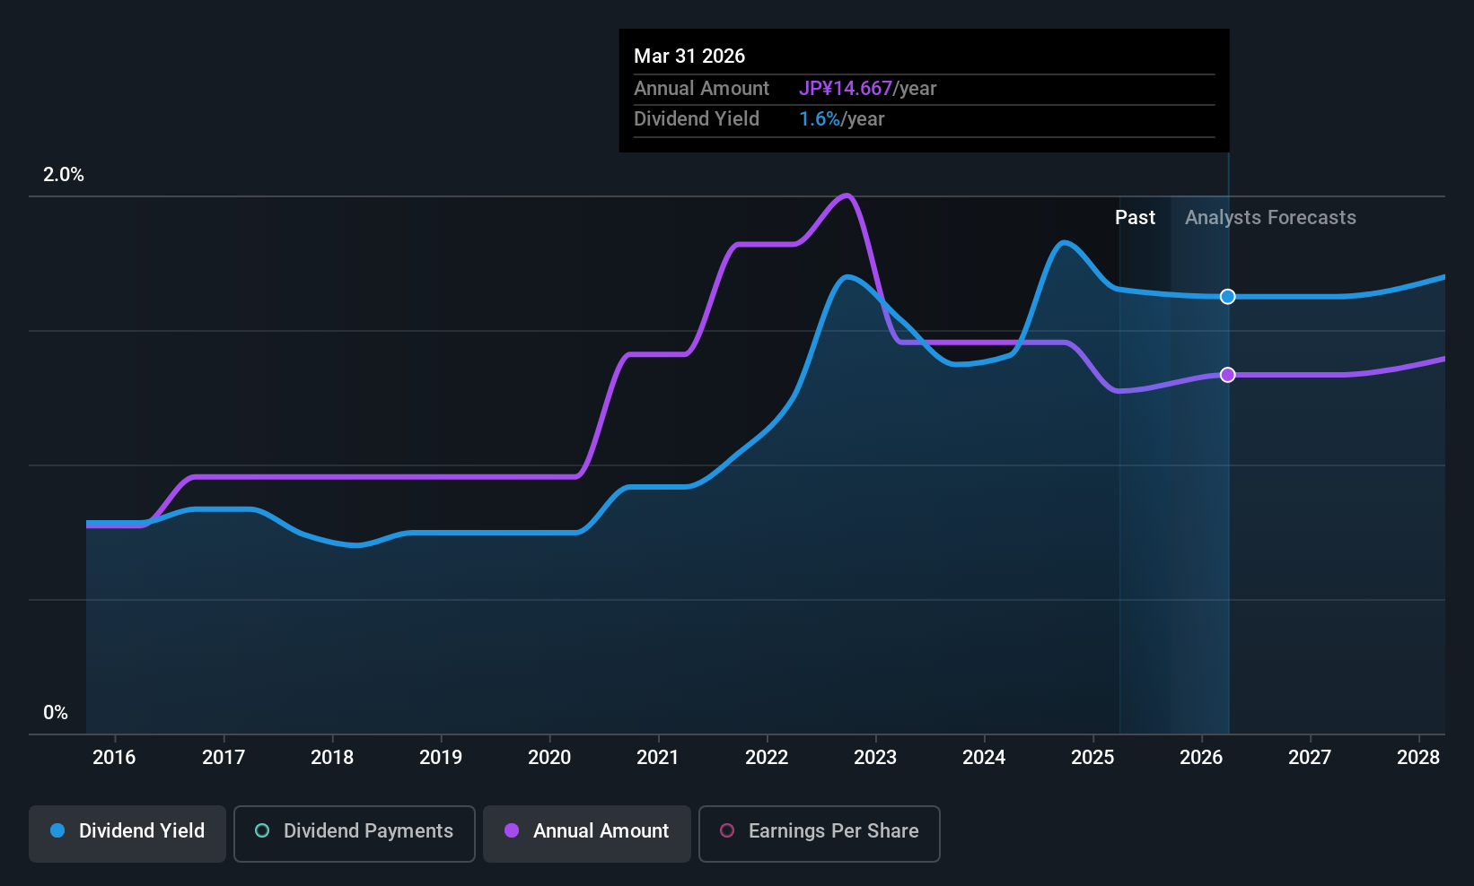Click the 2021 x-axis label
The width and height of the screenshot is (1474, 886).
(x=658, y=758)
